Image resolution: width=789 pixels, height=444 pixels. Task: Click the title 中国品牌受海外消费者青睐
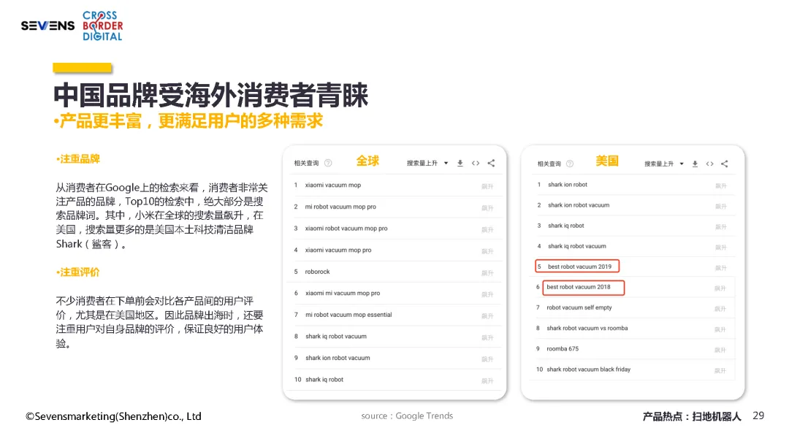click(211, 95)
